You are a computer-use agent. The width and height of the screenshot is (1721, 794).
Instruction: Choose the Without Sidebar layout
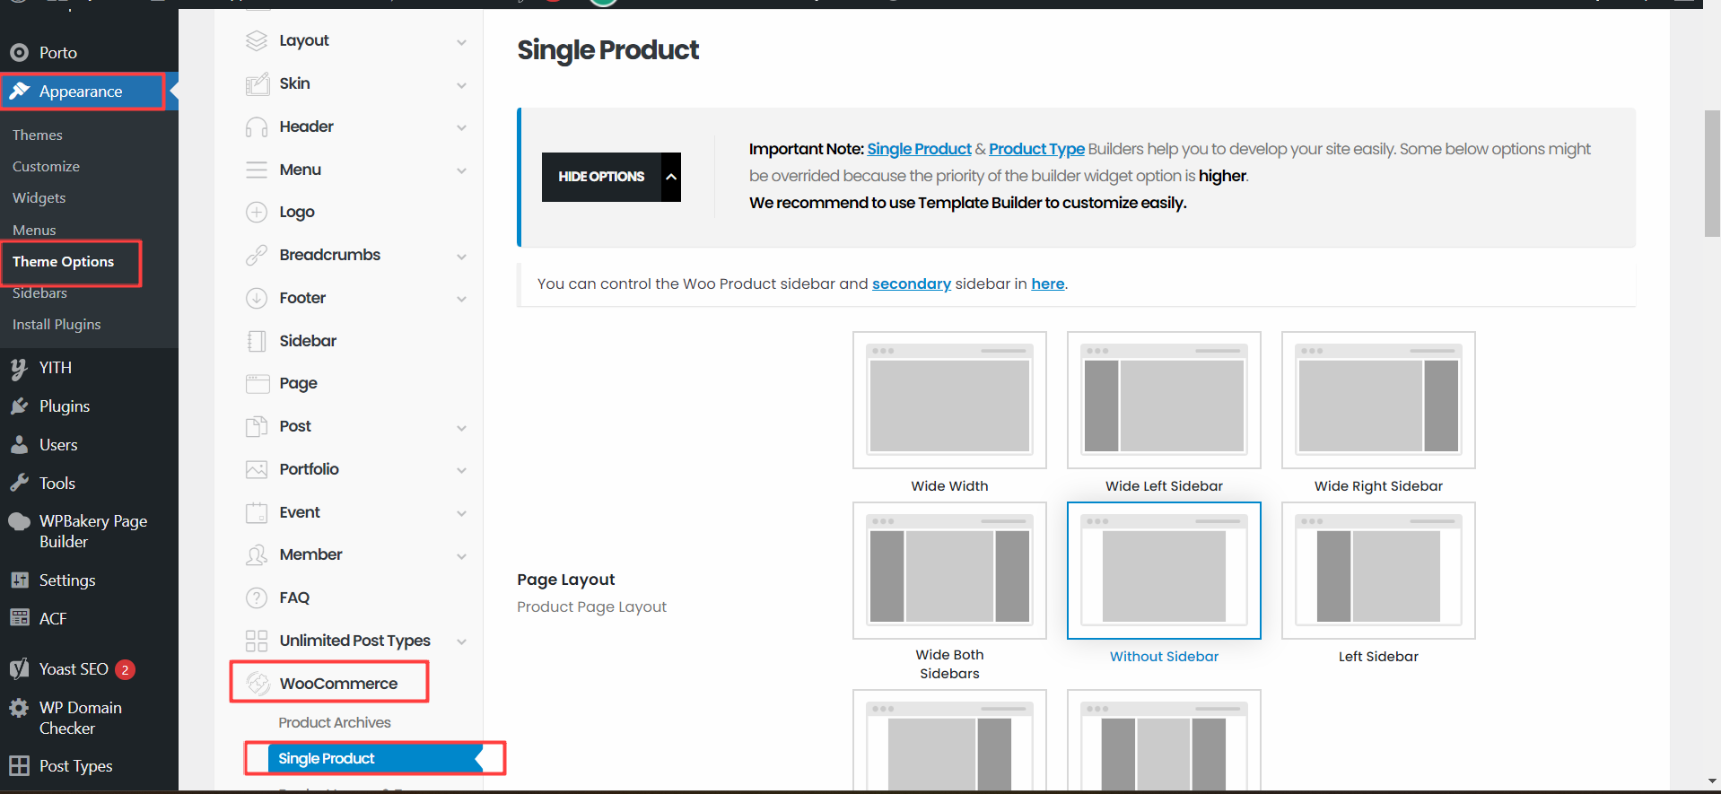coord(1164,571)
